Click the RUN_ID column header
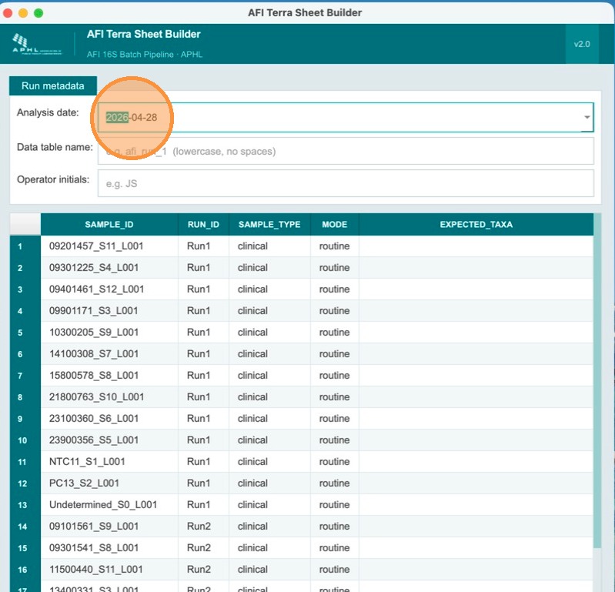Screen dimensions: 615x592 point(203,224)
